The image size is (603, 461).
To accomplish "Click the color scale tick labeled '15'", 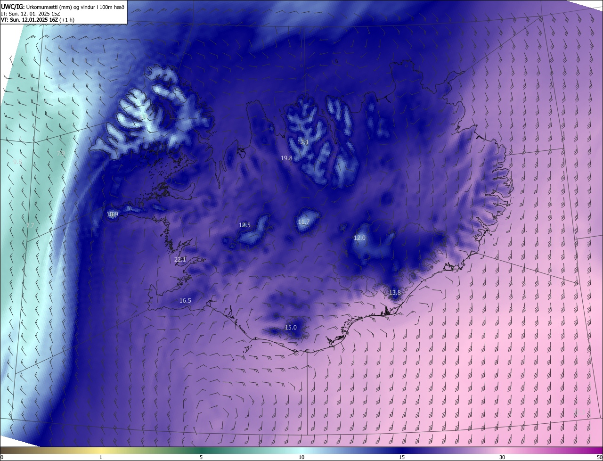I will pyautogui.click(x=402, y=458).
